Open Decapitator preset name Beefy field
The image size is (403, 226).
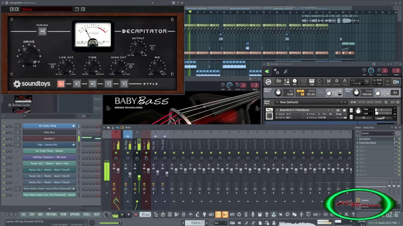[47, 9]
